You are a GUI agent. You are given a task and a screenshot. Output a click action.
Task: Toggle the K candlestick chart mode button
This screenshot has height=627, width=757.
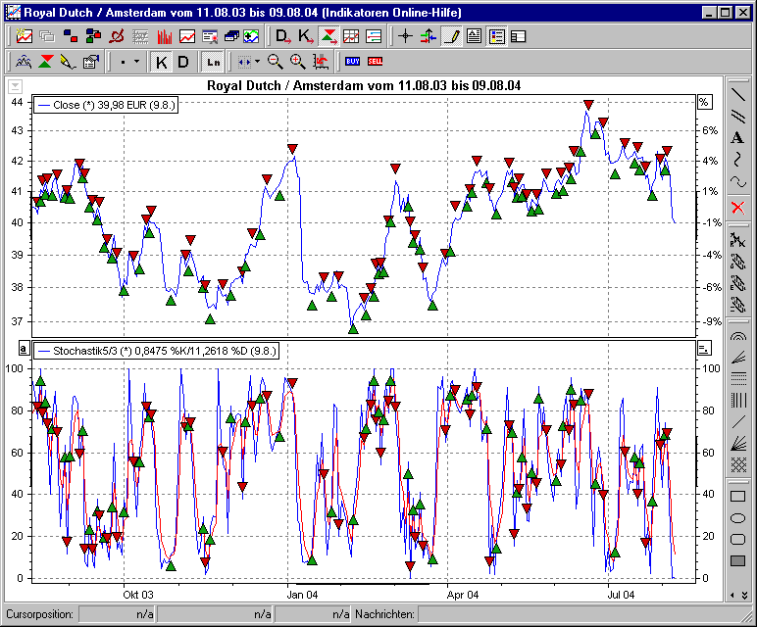click(x=162, y=62)
